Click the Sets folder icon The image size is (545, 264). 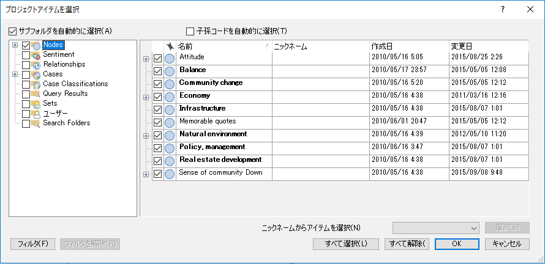tap(36, 104)
